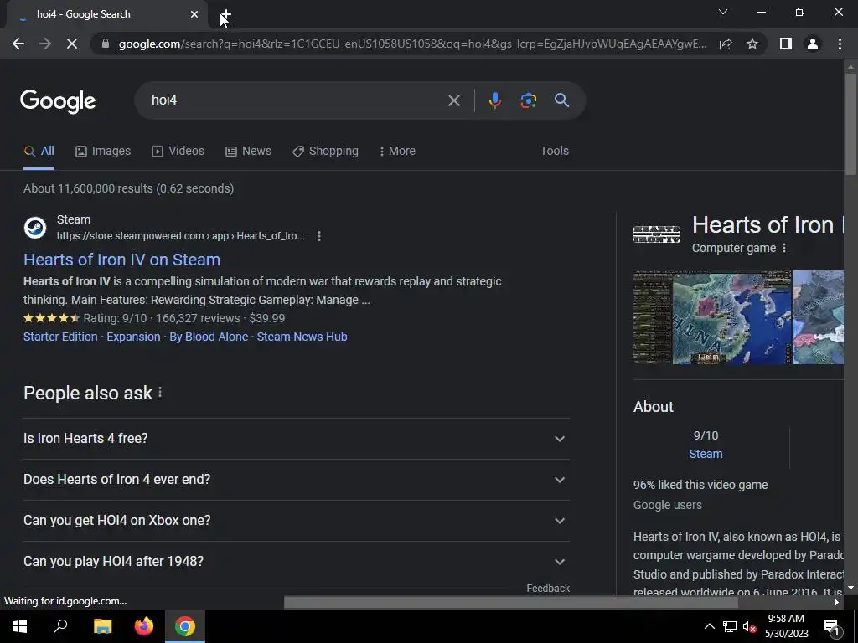The height and width of the screenshot is (643, 858).
Task: Open the notification center icon
Action: [x=831, y=626]
